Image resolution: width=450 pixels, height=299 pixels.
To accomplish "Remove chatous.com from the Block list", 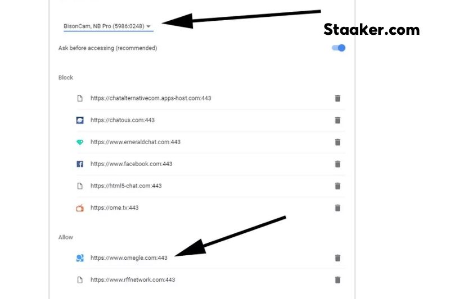I will pos(337,120).
